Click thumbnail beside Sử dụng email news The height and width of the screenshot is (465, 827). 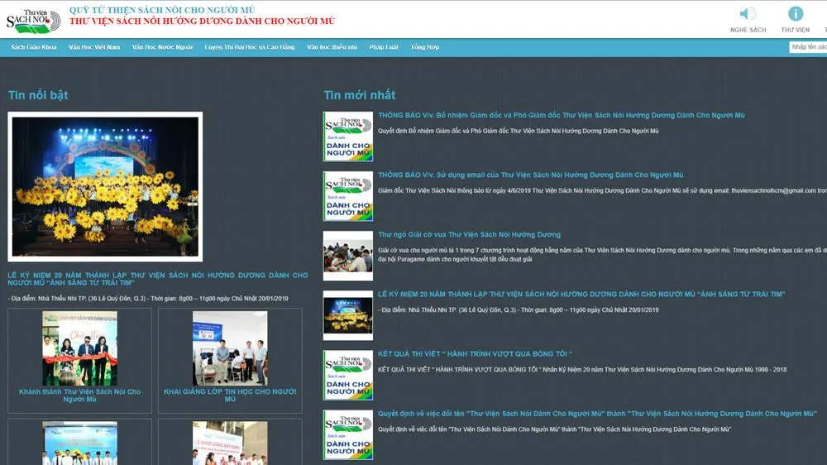[348, 196]
